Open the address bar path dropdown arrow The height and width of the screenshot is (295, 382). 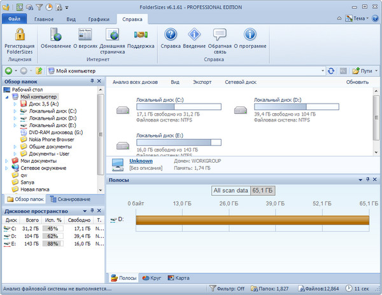pos(321,71)
